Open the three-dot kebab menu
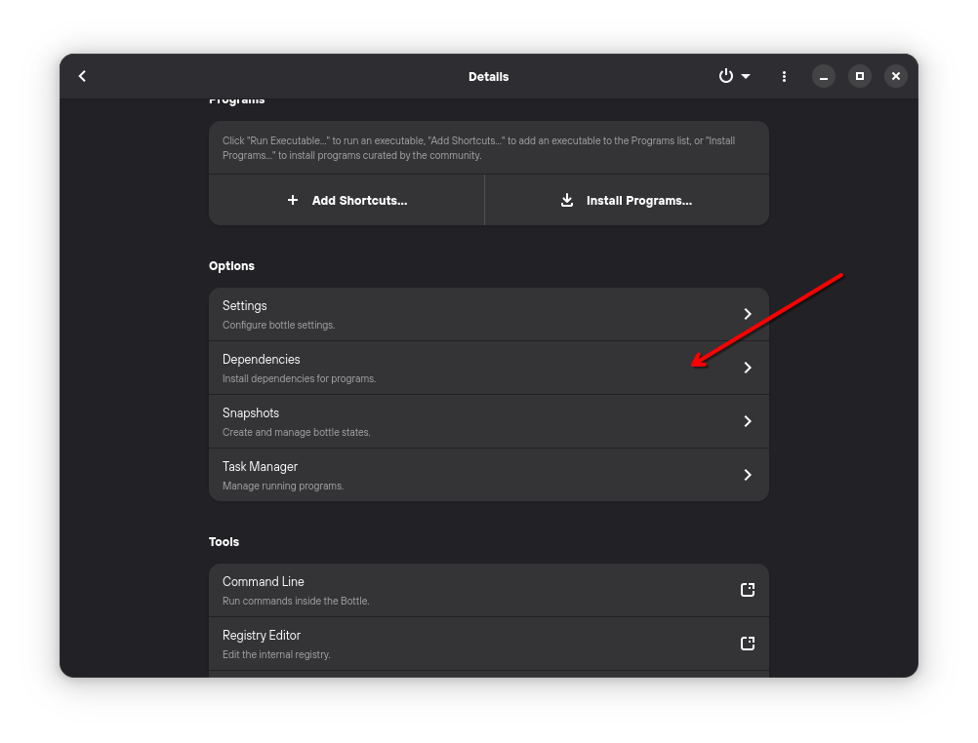The height and width of the screenshot is (743, 978). (x=784, y=76)
